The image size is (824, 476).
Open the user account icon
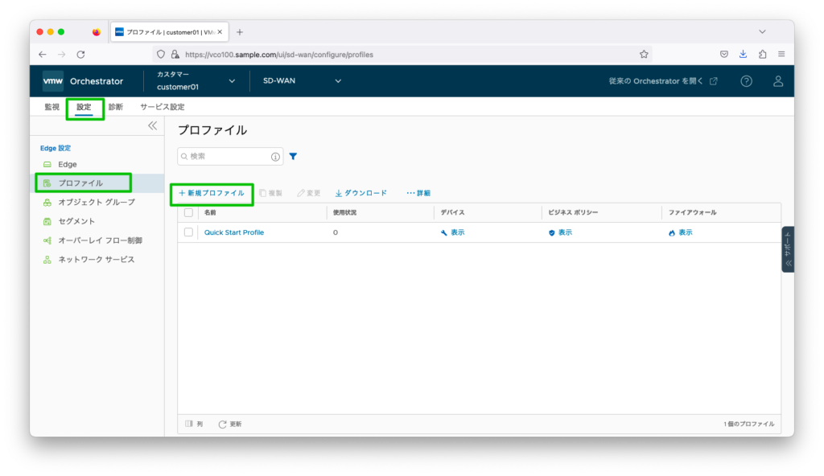[x=777, y=81]
